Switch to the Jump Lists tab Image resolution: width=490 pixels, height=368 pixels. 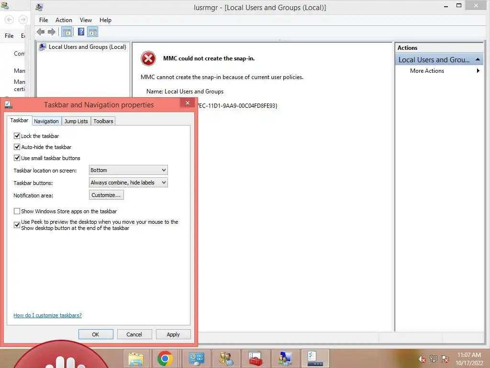click(x=76, y=121)
